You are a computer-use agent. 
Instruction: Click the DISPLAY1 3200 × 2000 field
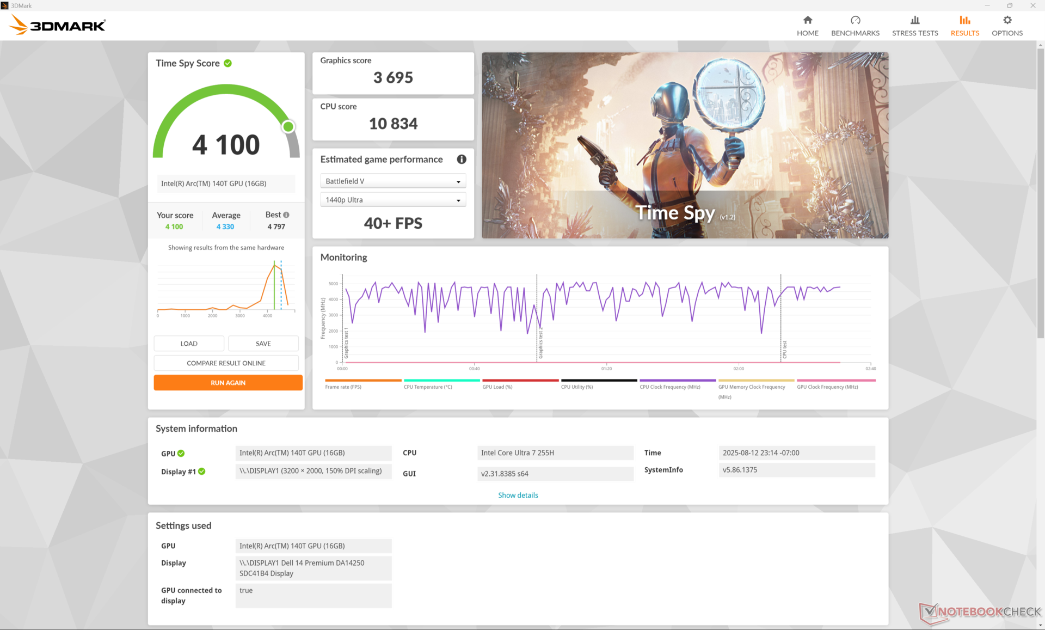[313, 471]
